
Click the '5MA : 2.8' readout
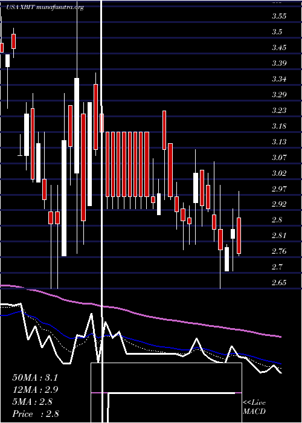[33, 402]
